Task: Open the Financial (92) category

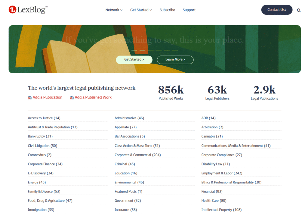Action: pyautogui.click(x=212, y=191)
